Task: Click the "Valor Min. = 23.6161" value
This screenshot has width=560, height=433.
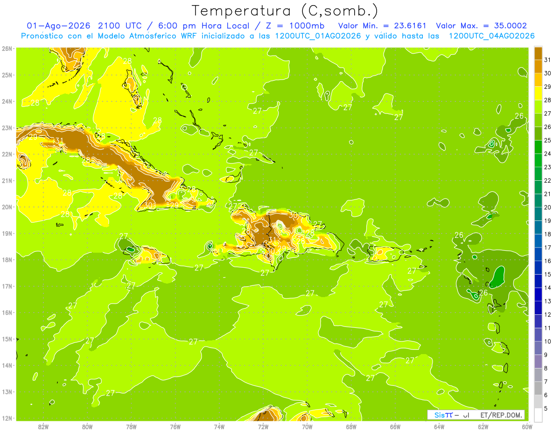Action: pos(382,26)
